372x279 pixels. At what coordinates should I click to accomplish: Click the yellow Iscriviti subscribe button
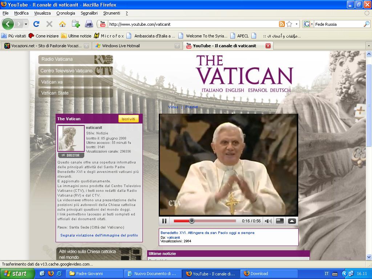coord(128,119)
